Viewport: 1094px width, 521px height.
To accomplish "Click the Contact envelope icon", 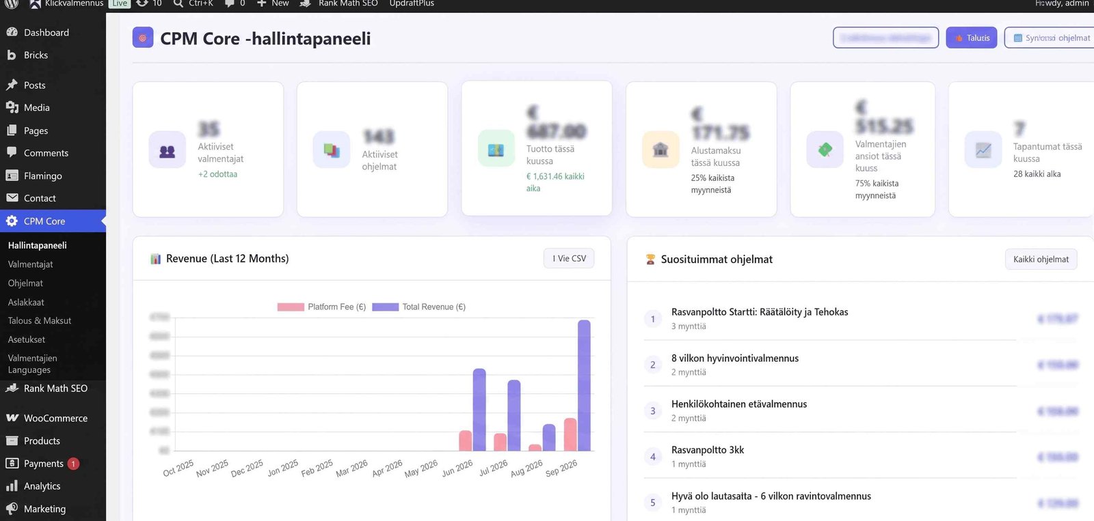I will [x=12, y=198].
